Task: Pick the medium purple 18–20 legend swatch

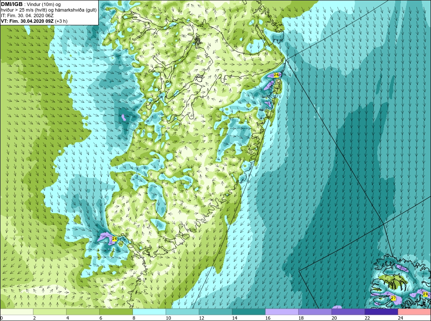Action: (315, 312)
